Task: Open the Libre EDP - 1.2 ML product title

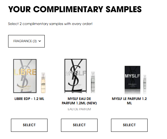Action: (x=29, y=99)
